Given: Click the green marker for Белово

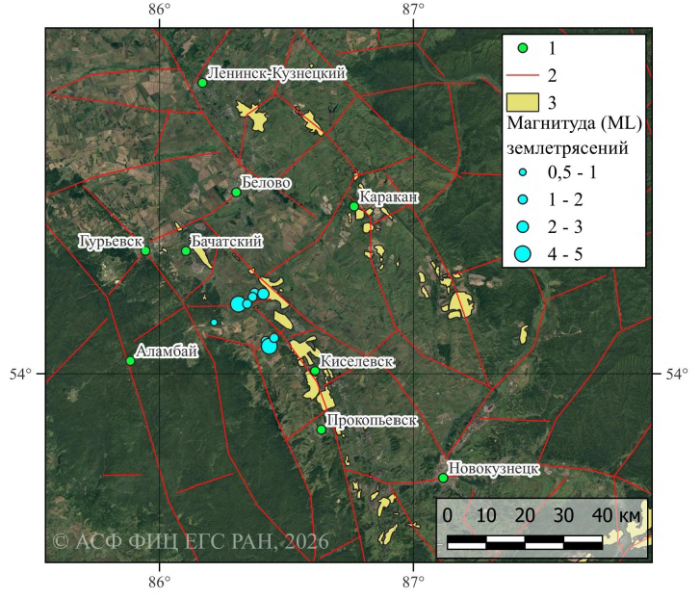Looking at the screenshot, I should tap(237, 193).
